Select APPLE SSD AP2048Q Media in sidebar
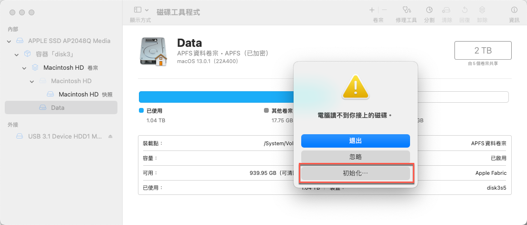 pos(61,41)
